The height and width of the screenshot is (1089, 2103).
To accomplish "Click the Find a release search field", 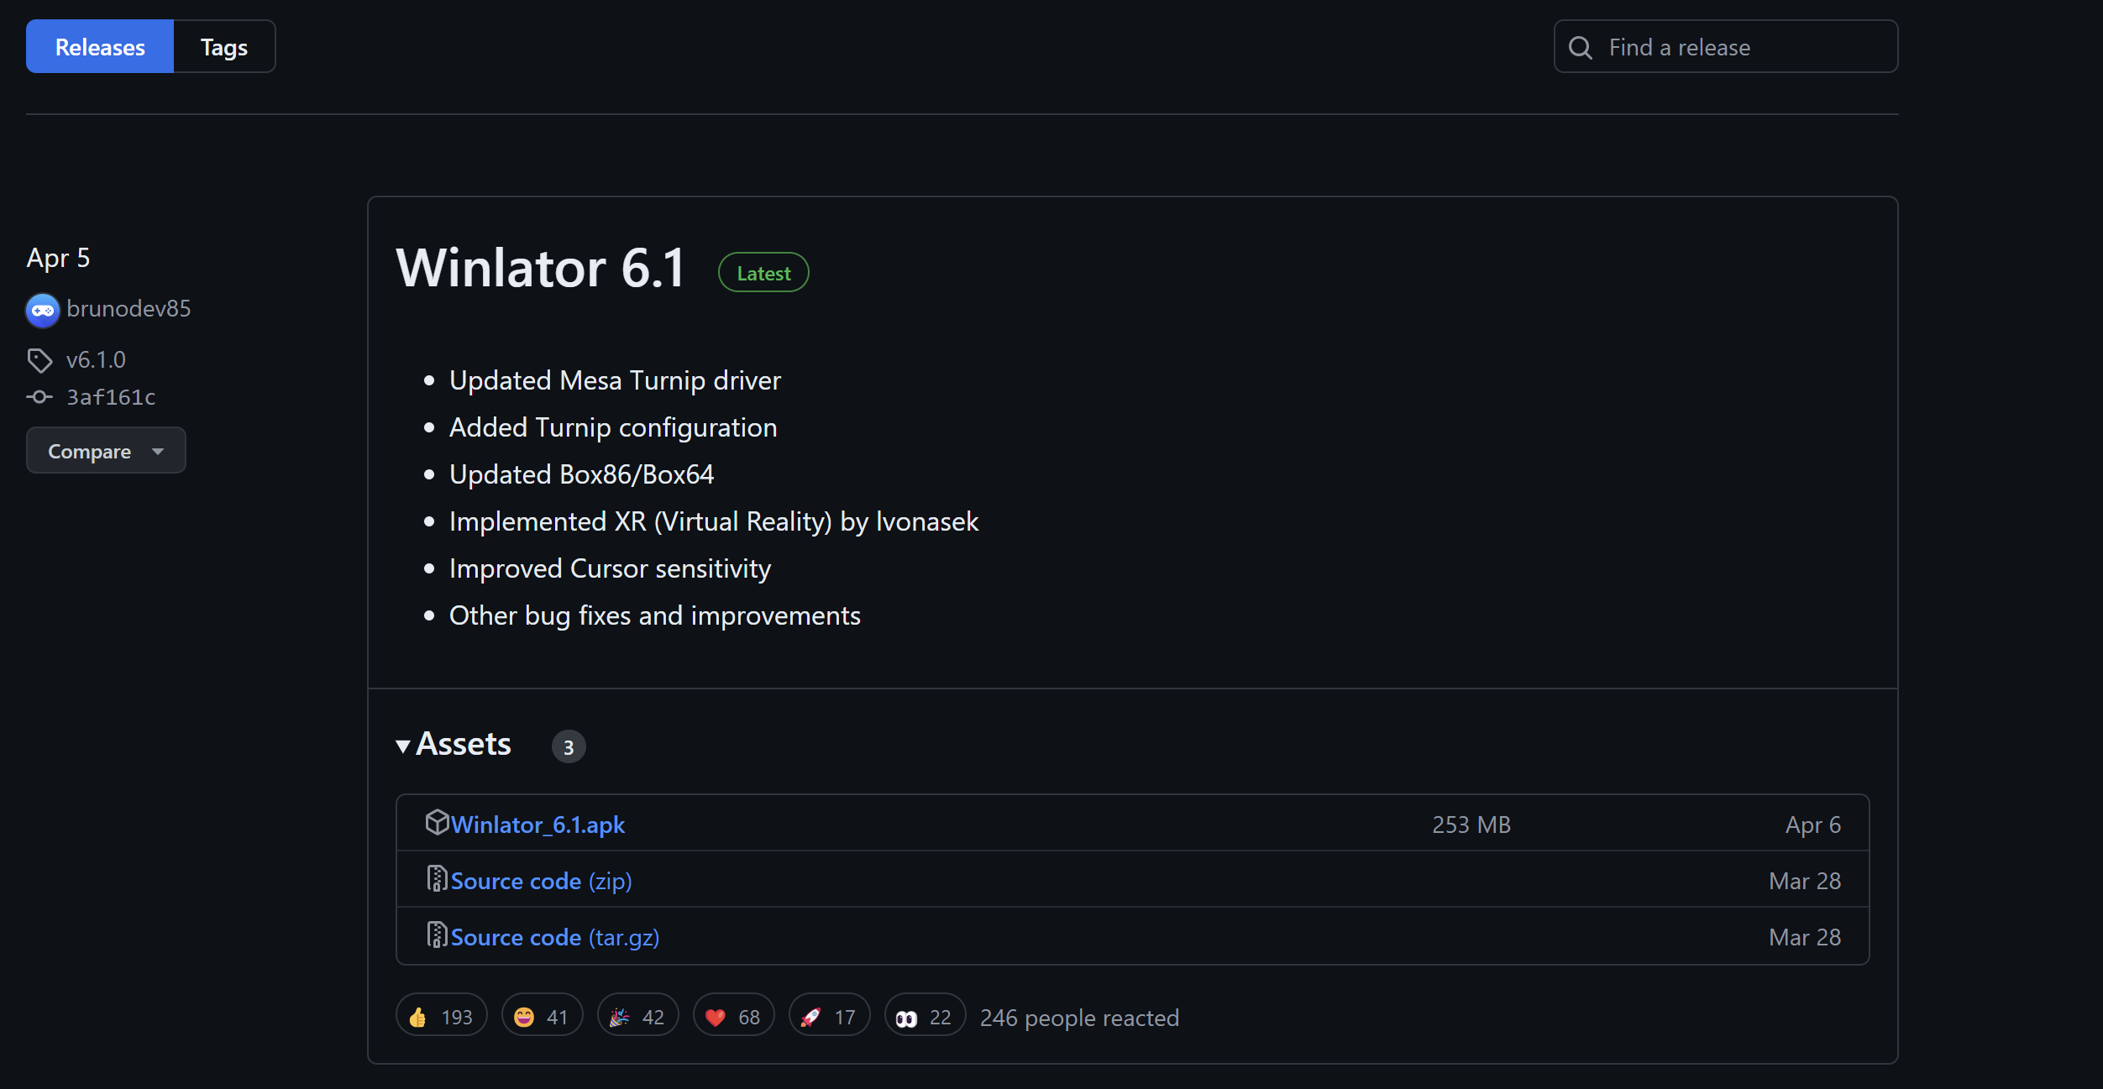I will [1725, 47].
